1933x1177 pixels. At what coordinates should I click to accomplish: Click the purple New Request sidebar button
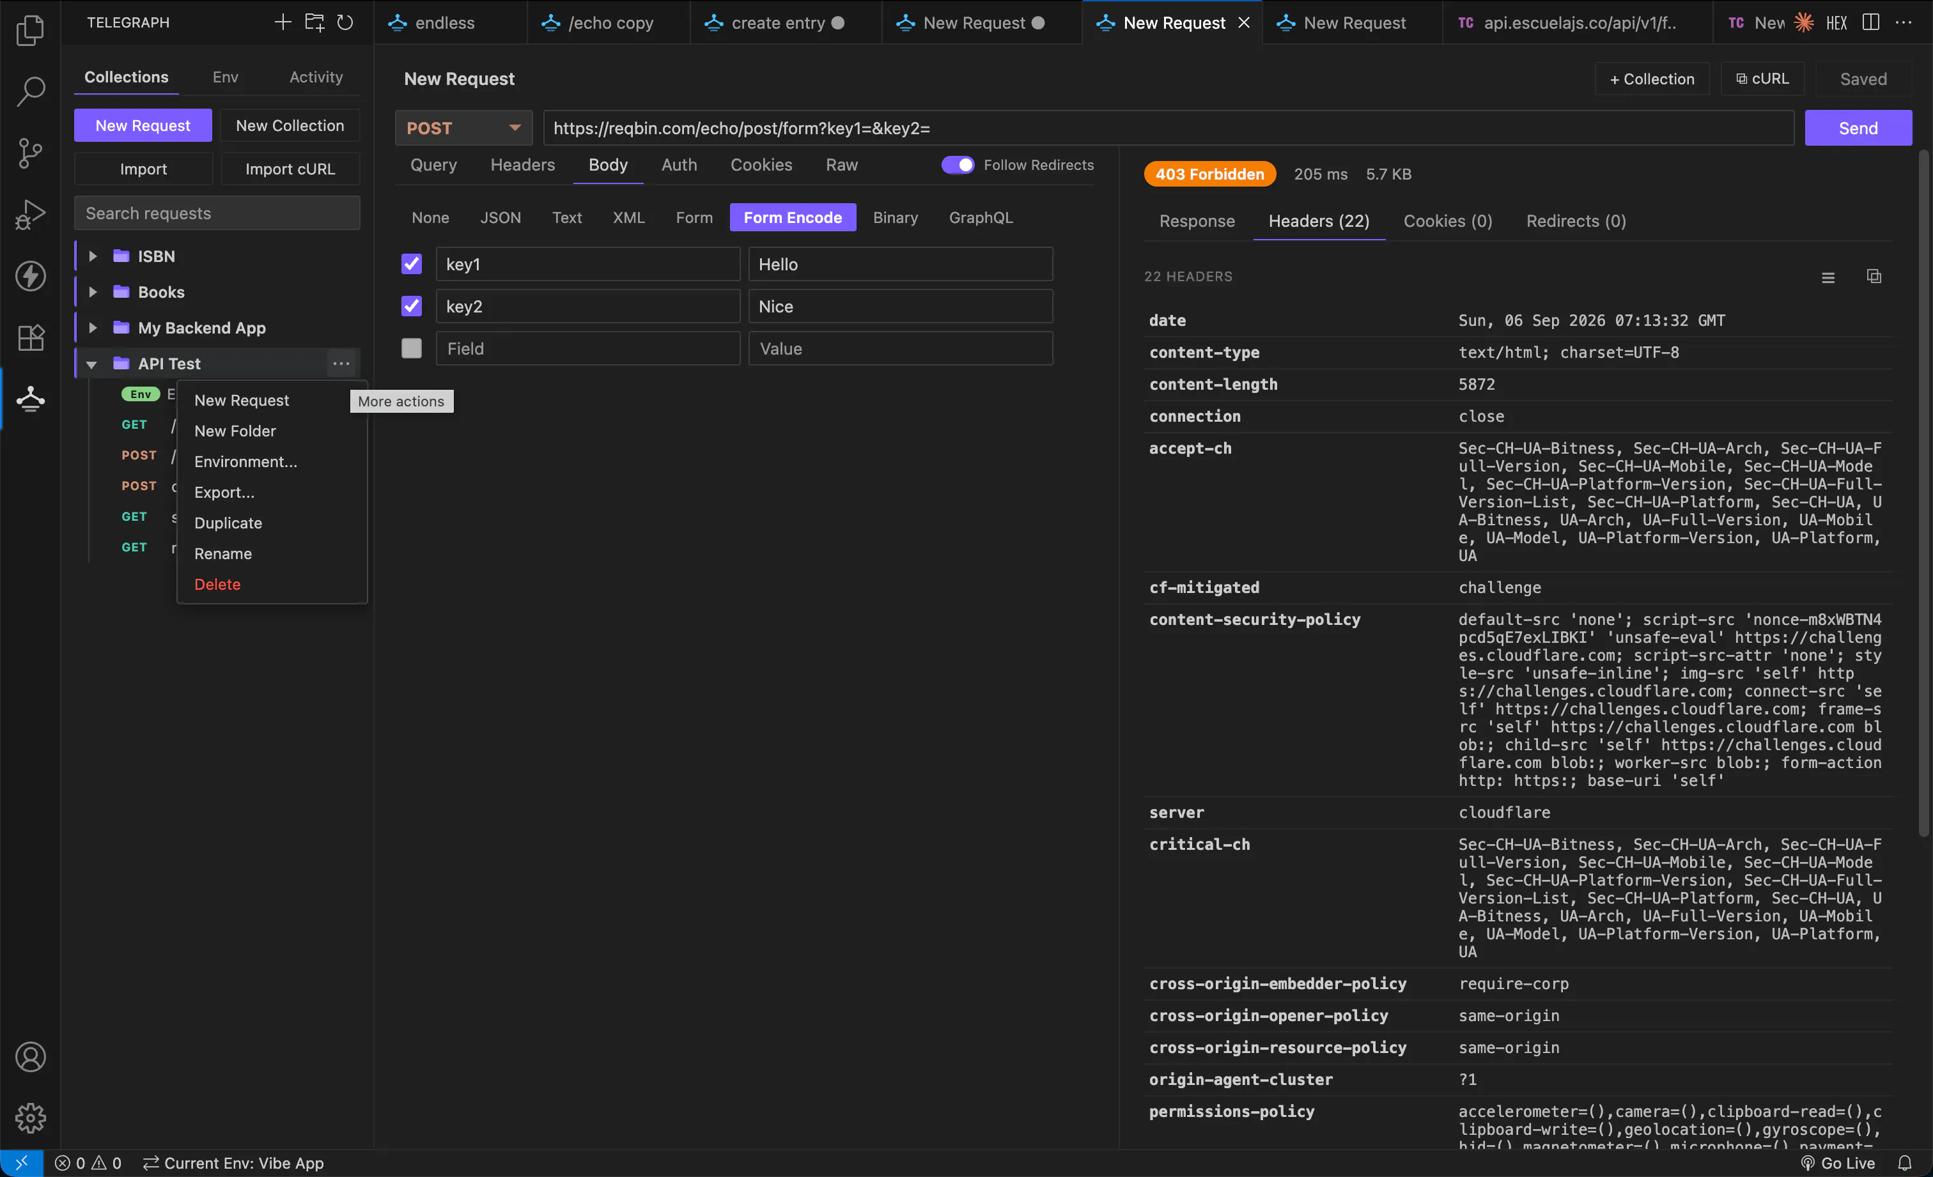tap(143, 125)
